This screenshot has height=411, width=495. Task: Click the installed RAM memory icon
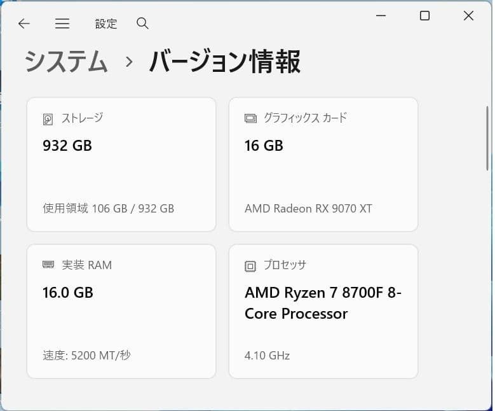pyautogui.click(x=48, y=265)
